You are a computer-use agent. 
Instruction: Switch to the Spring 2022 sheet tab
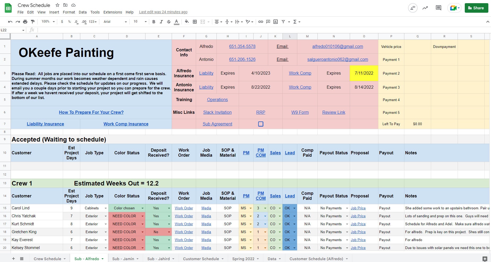tap(243, 259)
